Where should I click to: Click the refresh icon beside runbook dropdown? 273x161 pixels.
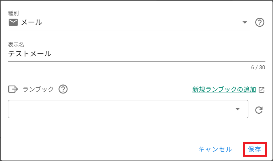[x=259, y=110]
